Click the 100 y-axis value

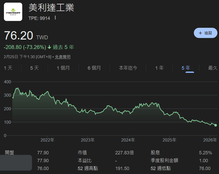point(7,122)
